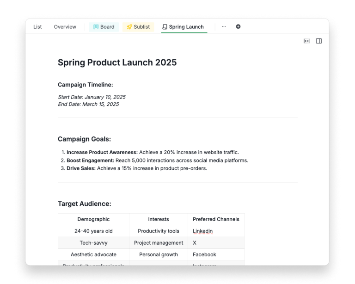This screenshot has width=355, height=284.
Task: Open the side panel icon
Action: coord(319,41)
